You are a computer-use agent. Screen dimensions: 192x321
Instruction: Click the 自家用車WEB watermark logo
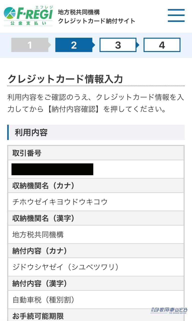click(x=169, y=310)
